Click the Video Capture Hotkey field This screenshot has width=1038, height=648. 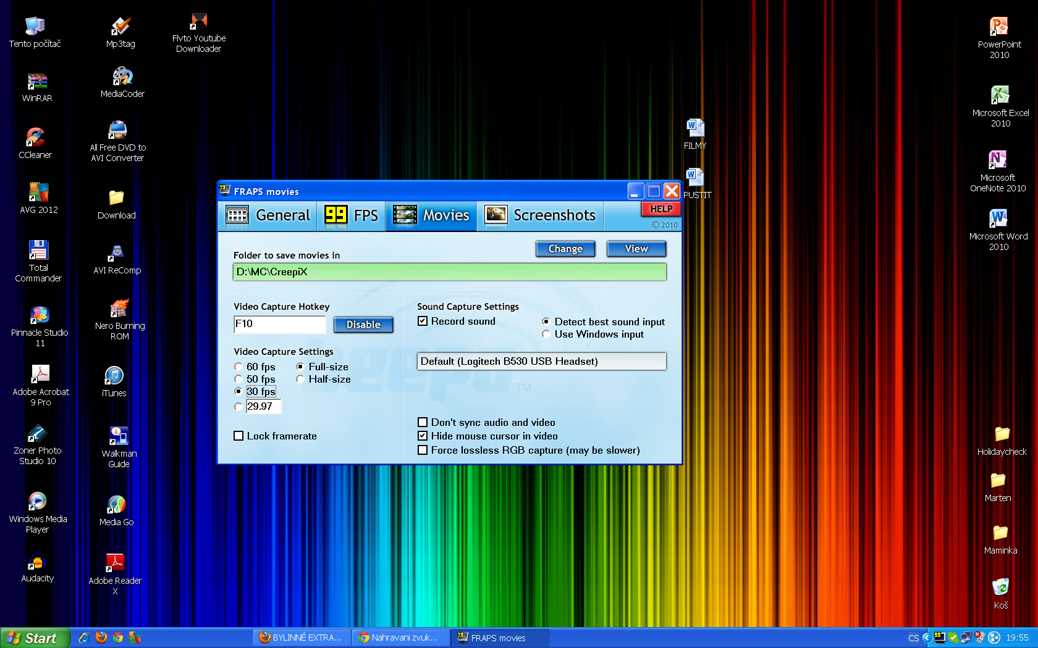coord(279,324)
